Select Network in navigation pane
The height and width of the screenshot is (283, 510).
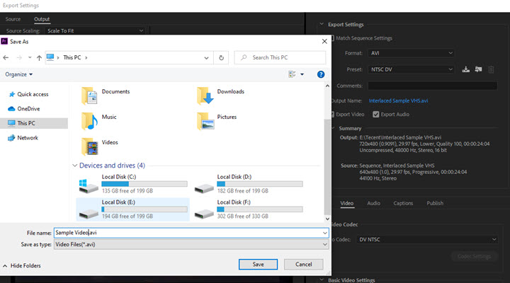pyautogui.click(x=23, y=138)
